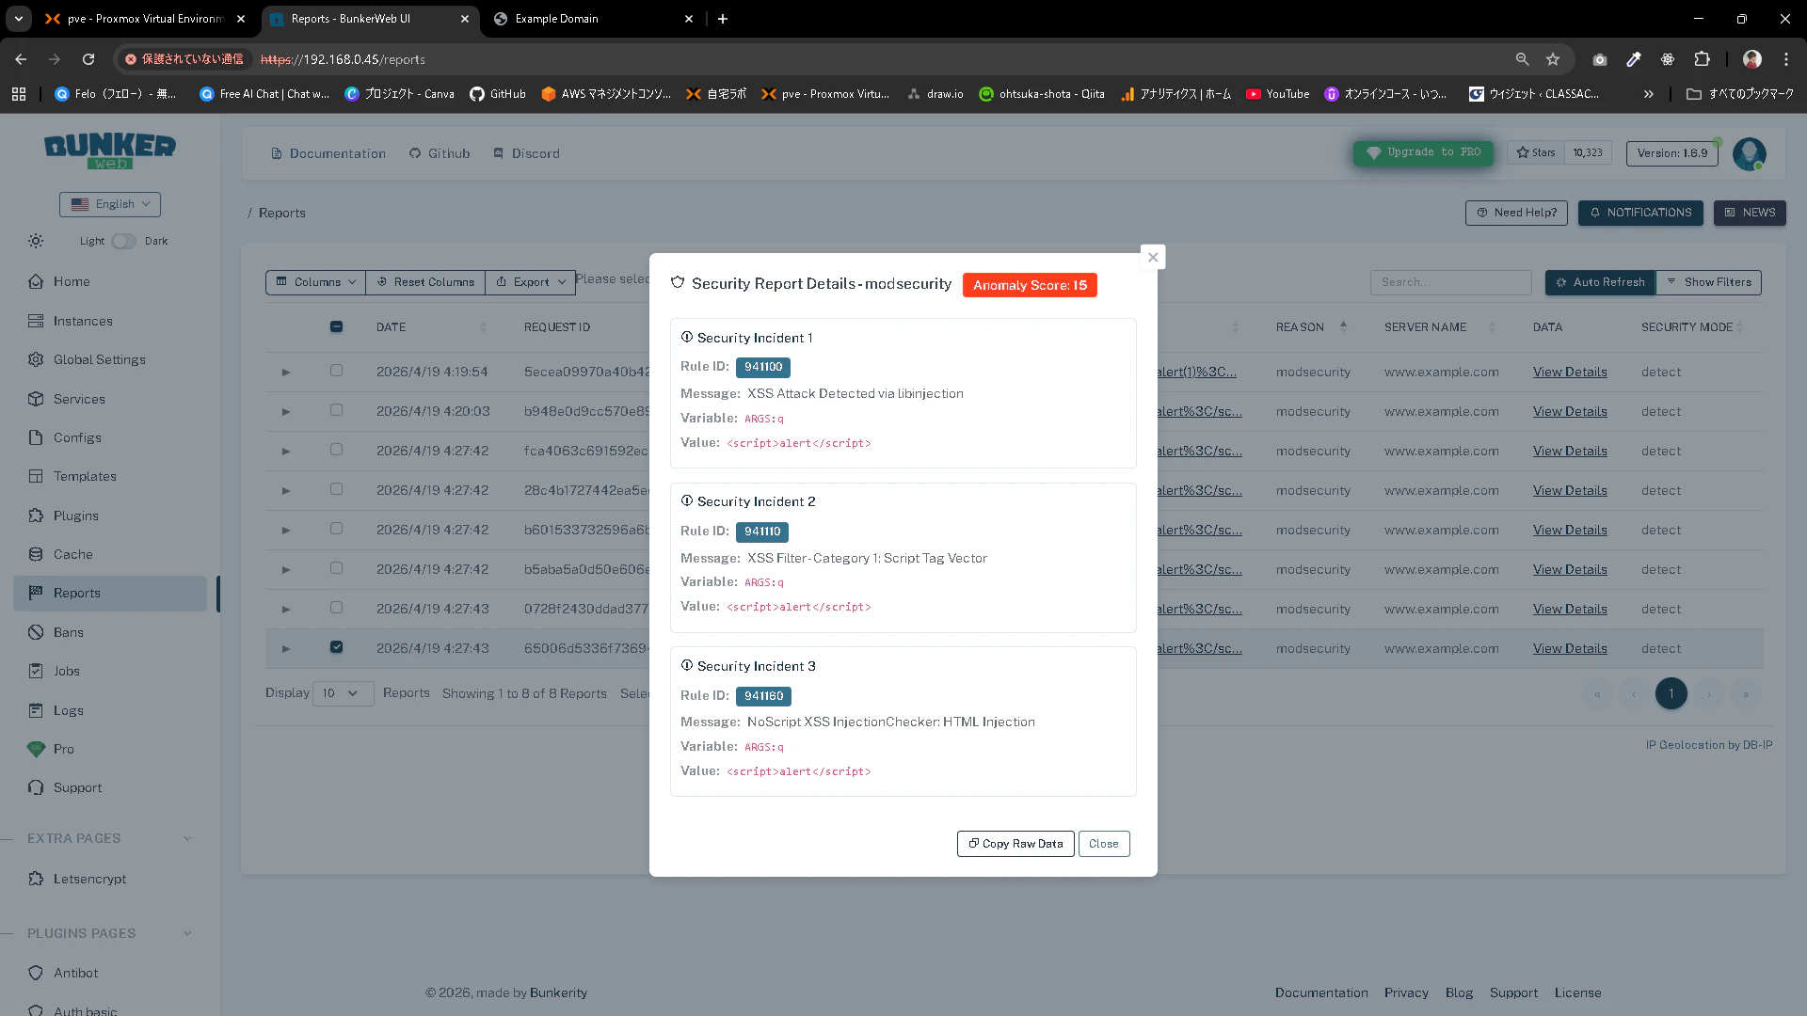Open the Display count dropdown showing 10
Image resolution: width=1807 pixels, height=1016 pixels.
click(343, 693)
